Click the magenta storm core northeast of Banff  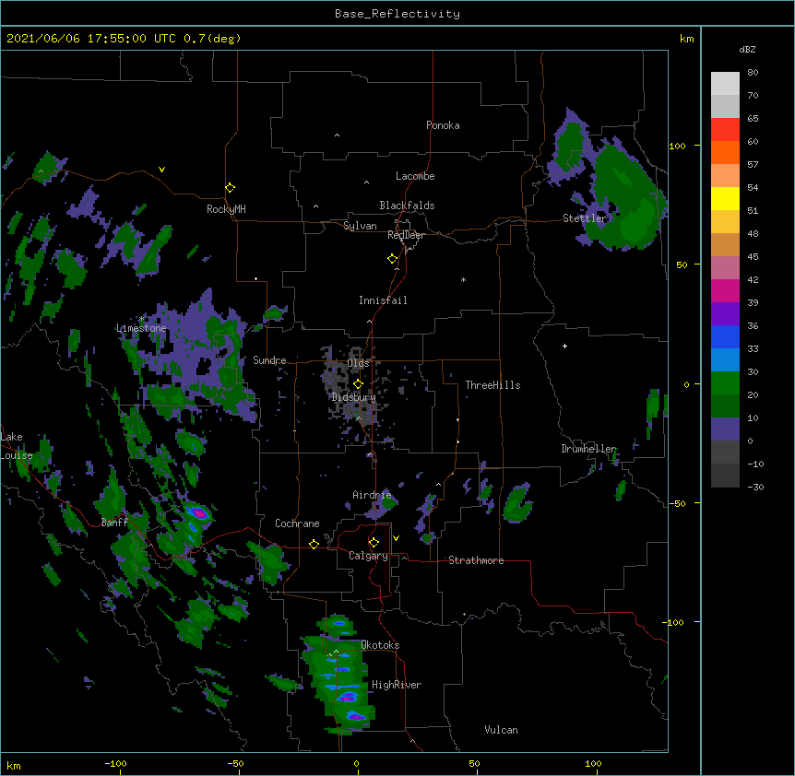coord(199,513)
